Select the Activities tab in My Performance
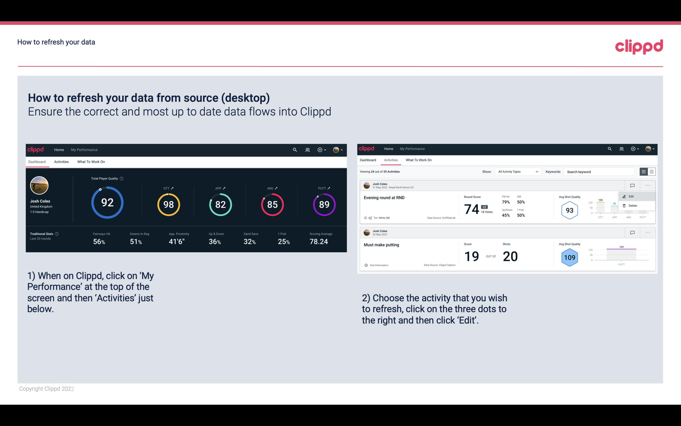This screenshot has width=681, height=426. coord(61,161)
